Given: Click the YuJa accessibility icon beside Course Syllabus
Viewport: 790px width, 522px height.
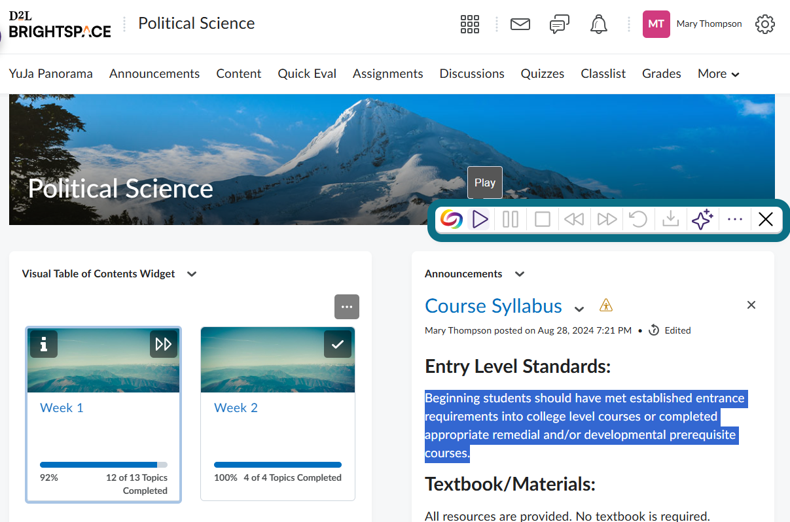Looking at the screenshot, I should 607,305.
